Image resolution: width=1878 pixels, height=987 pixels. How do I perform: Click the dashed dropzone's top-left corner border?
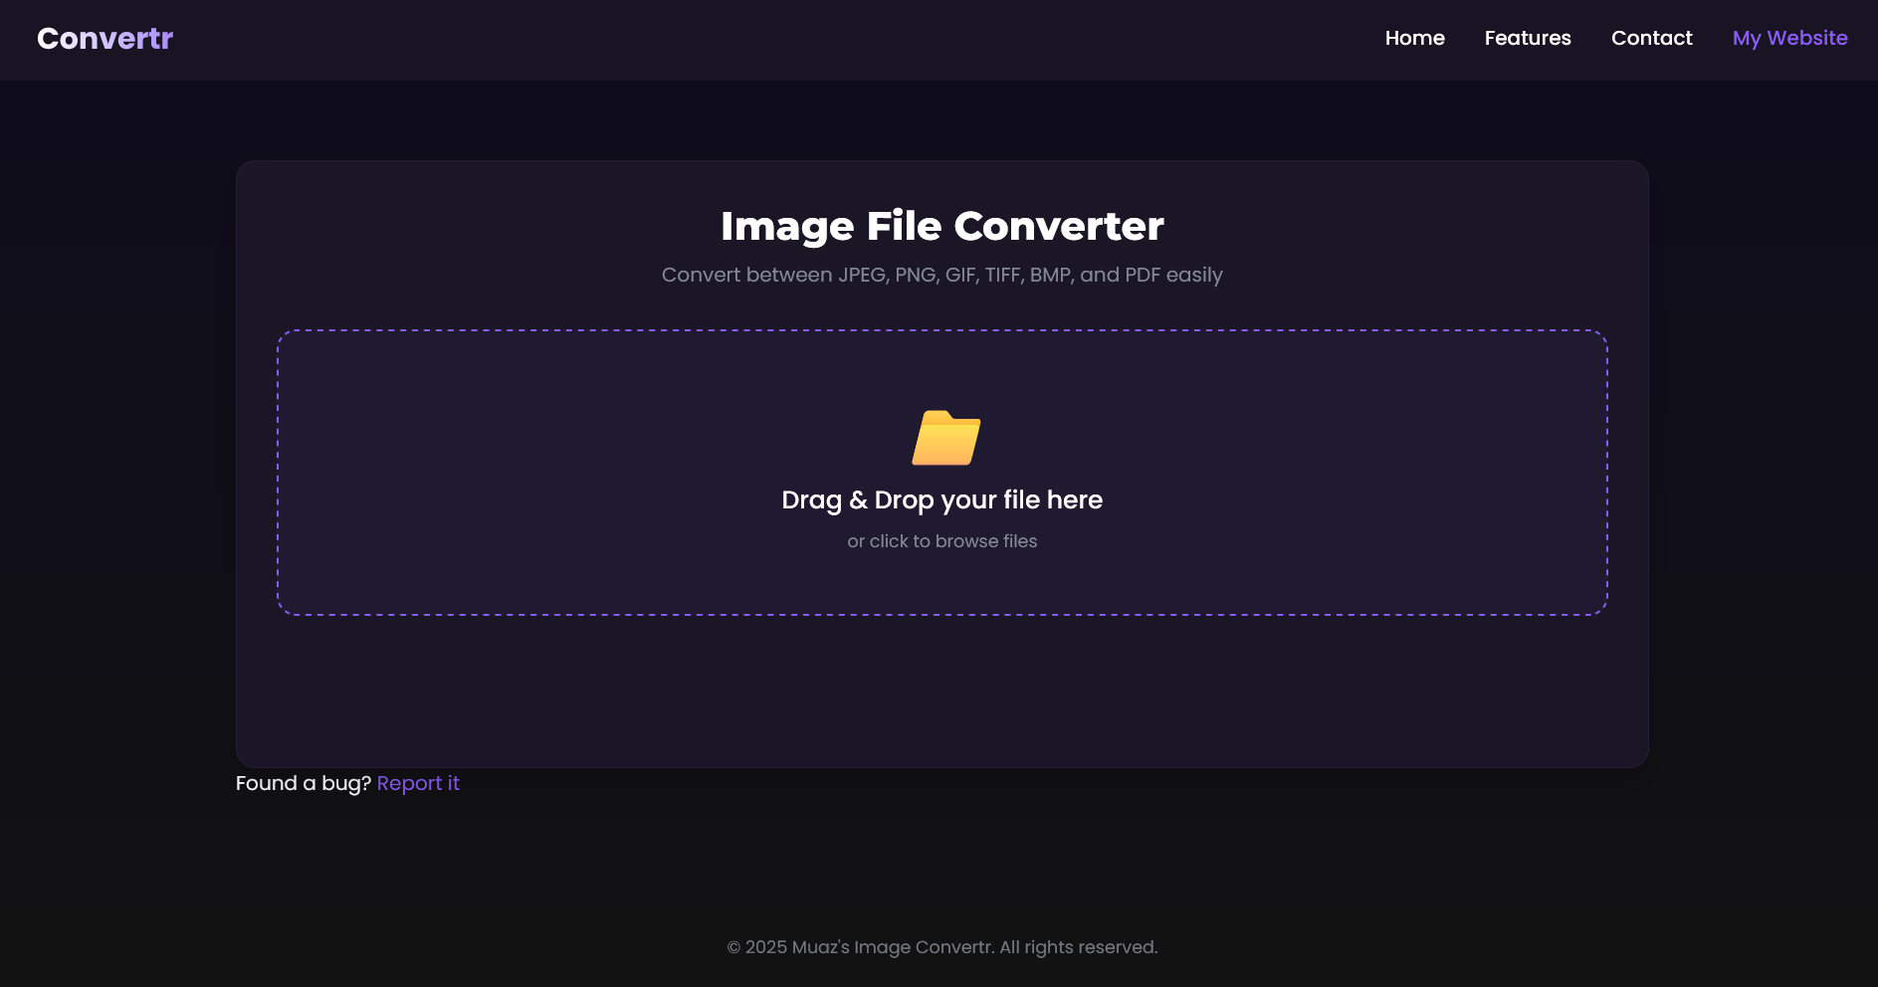[x=282, y=334]
